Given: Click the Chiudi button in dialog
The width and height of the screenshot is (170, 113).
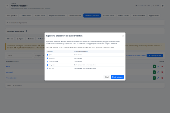Looking at the screenshot, I should [x=107, y=77].
